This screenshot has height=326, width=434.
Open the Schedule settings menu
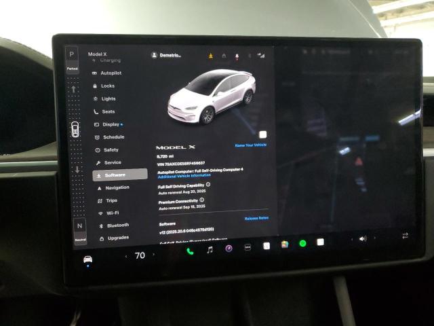pyautogui.click(x=109, y=137)
